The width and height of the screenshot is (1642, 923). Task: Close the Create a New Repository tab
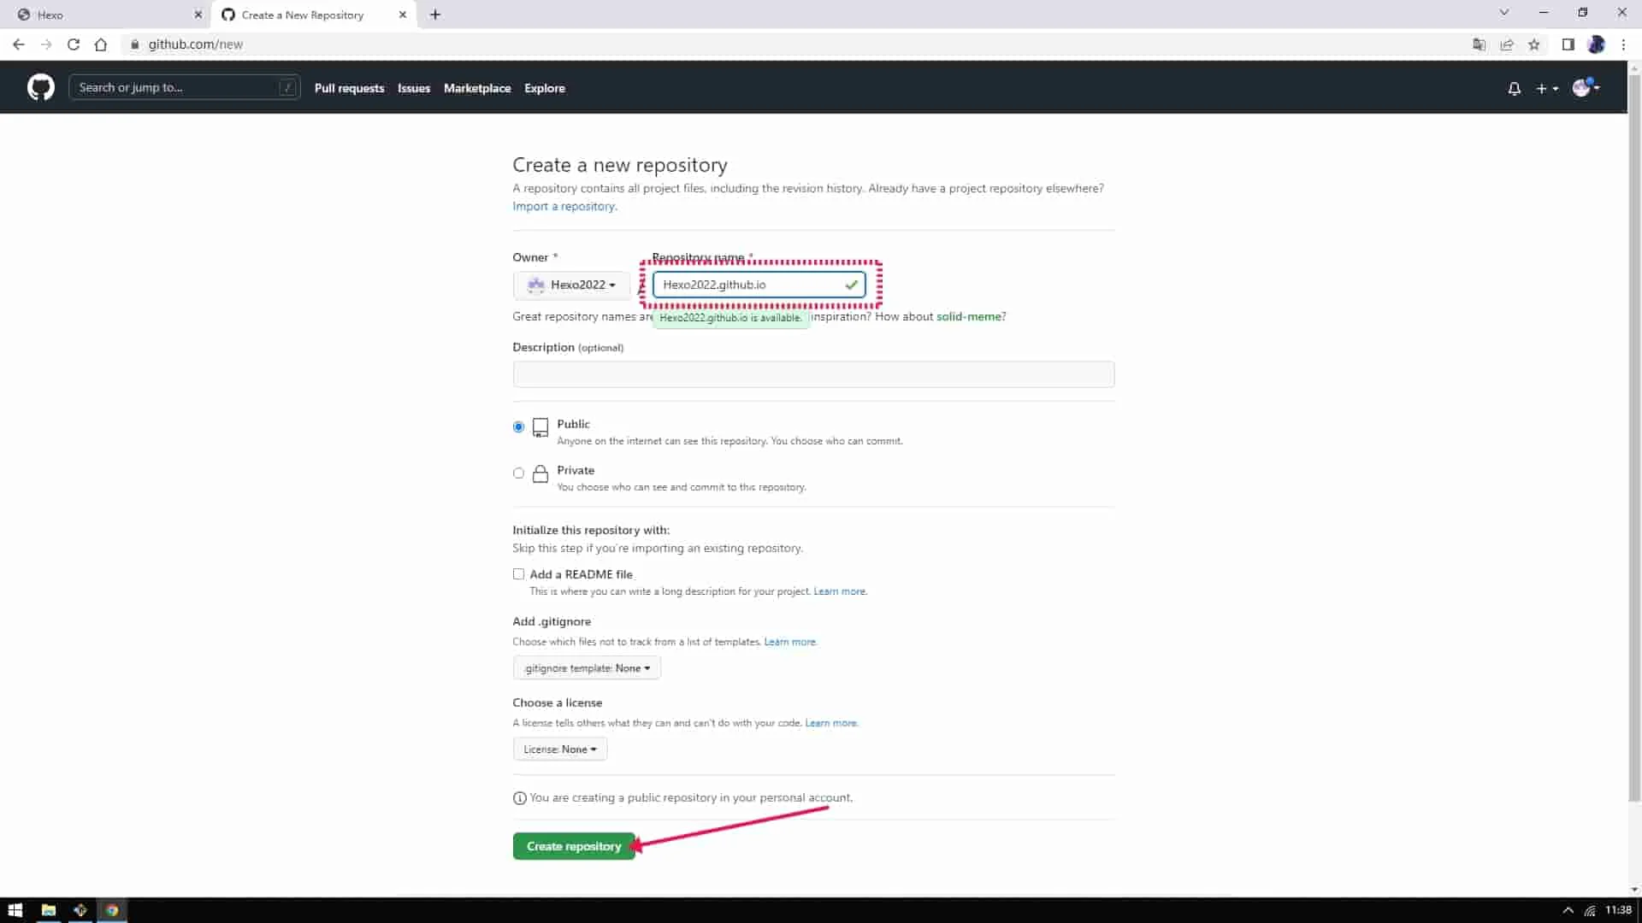point(403,15)
